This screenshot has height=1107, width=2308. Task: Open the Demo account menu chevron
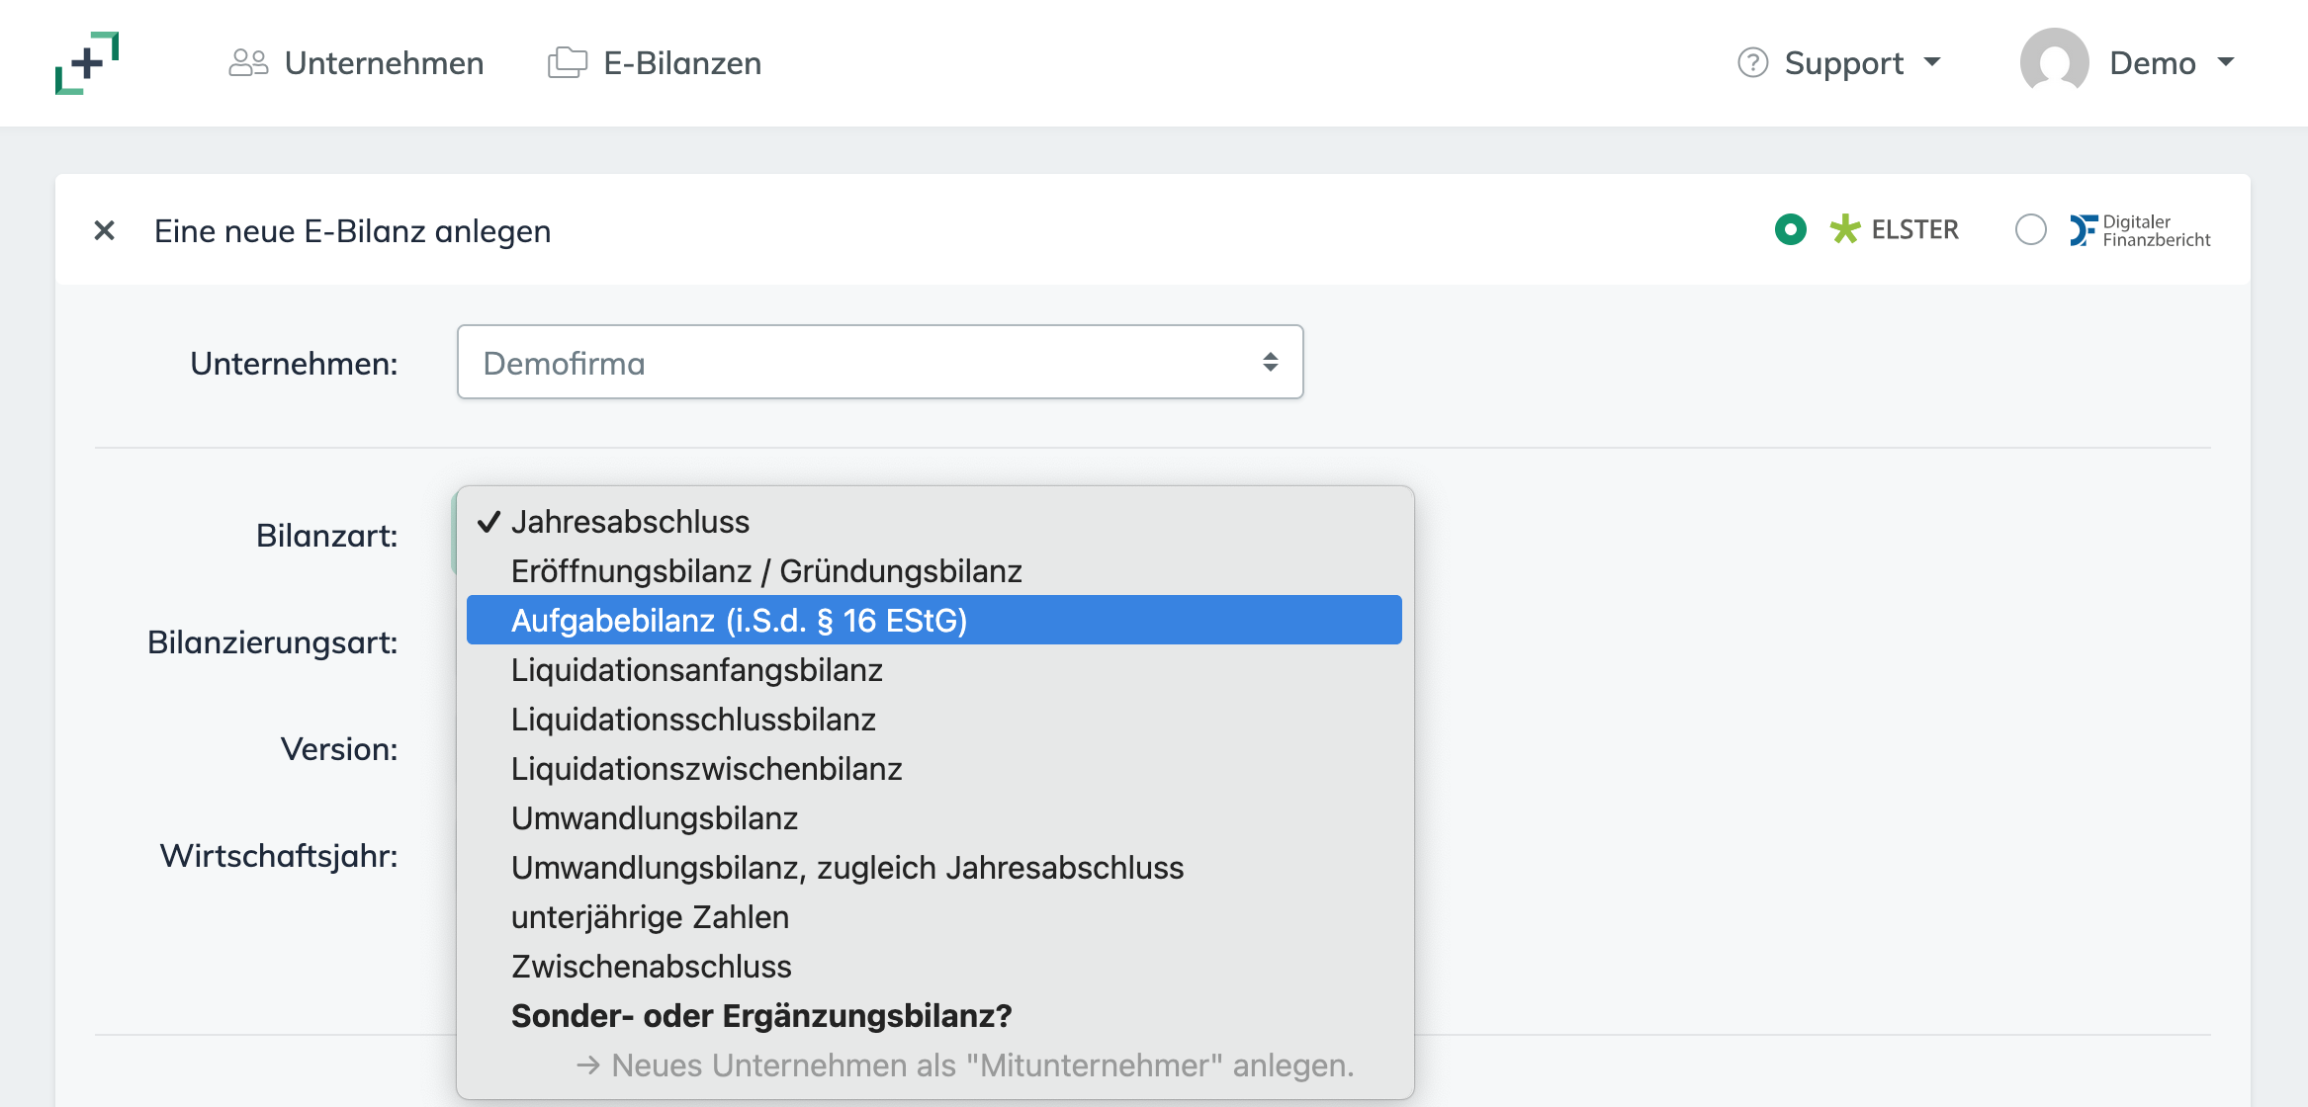[x=2225, y=63]
